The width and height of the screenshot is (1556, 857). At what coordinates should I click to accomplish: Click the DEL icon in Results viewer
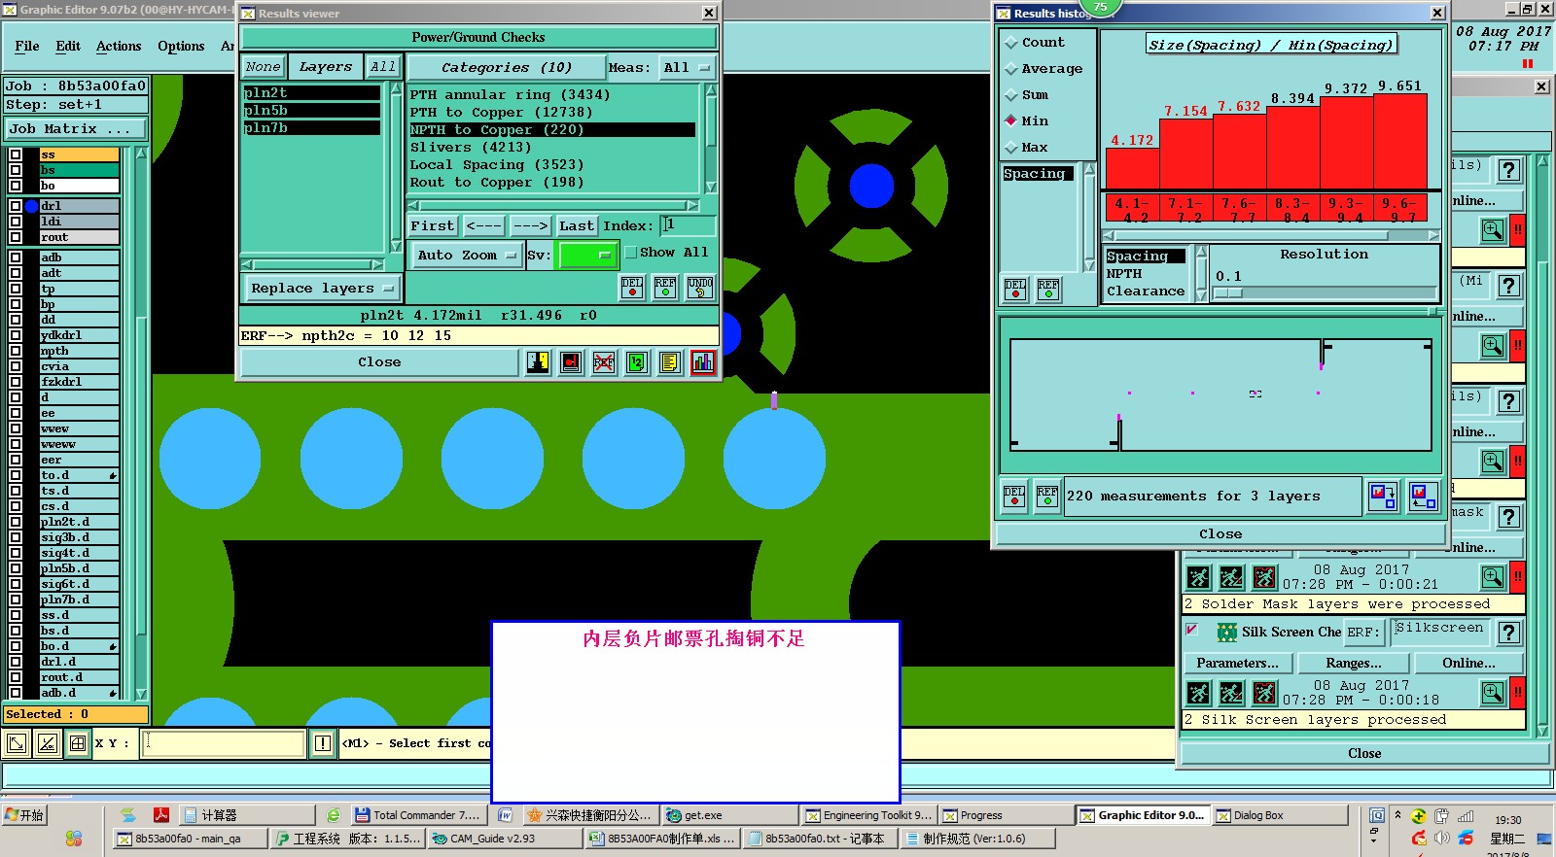pyautogui.click(x=632, y=288)
